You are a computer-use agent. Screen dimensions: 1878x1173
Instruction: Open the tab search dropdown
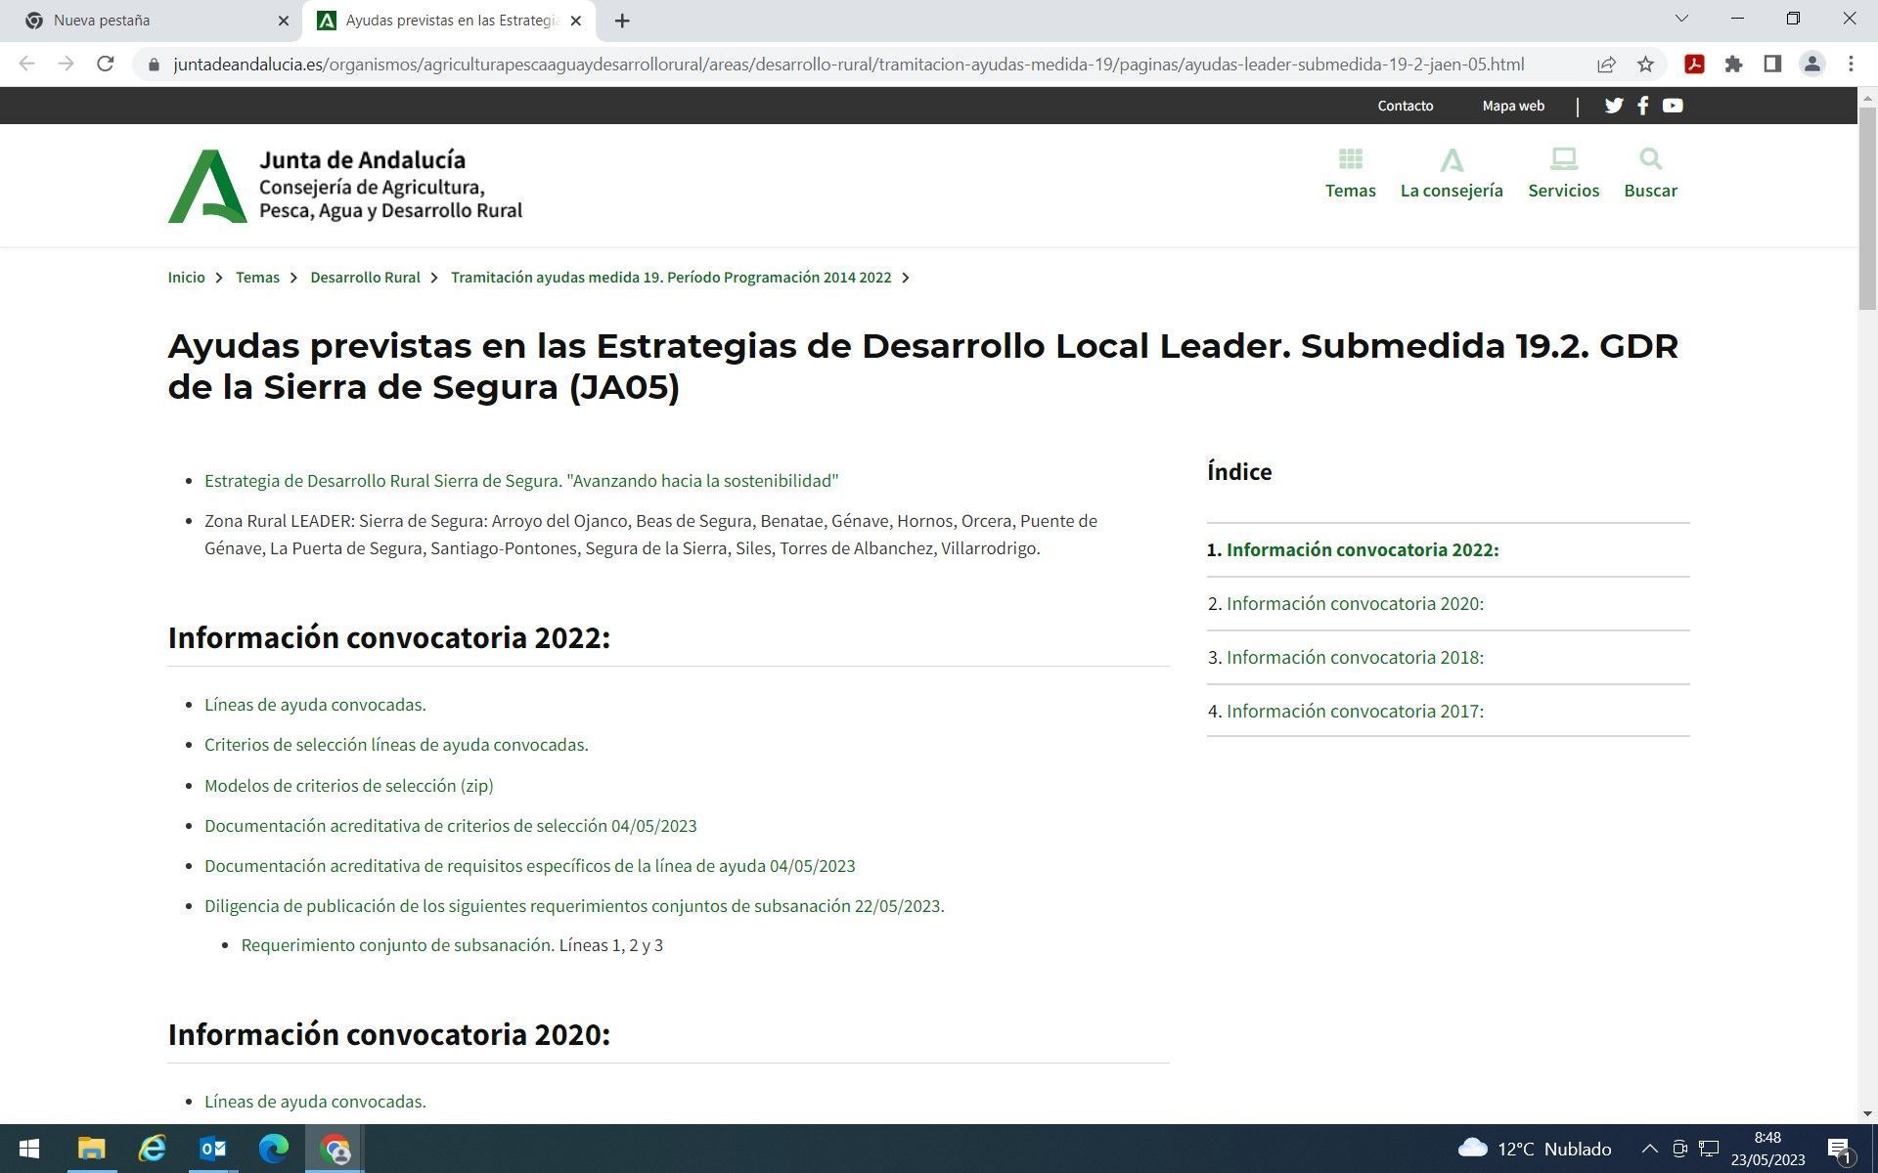[1682, 19]
